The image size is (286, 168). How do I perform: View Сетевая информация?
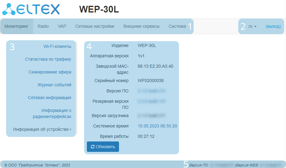point(50,98)
